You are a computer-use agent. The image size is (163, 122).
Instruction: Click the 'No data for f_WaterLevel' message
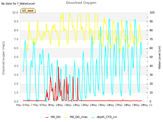click(x=18, y=4)
